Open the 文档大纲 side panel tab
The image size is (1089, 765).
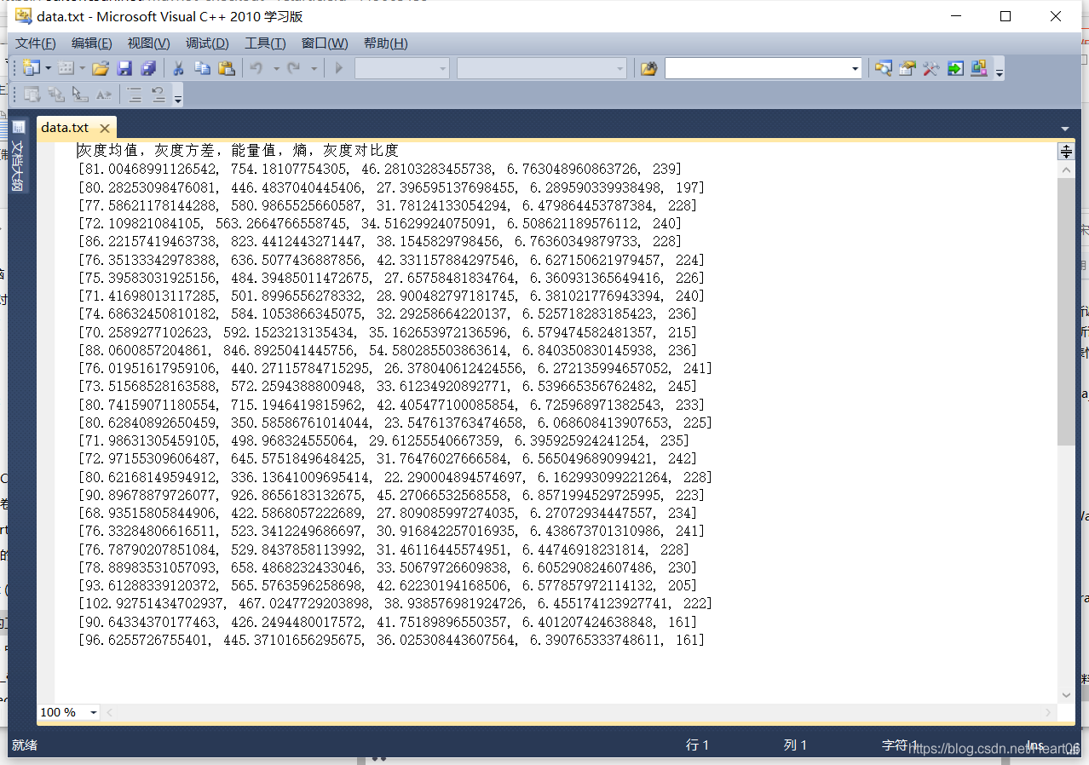18,155
